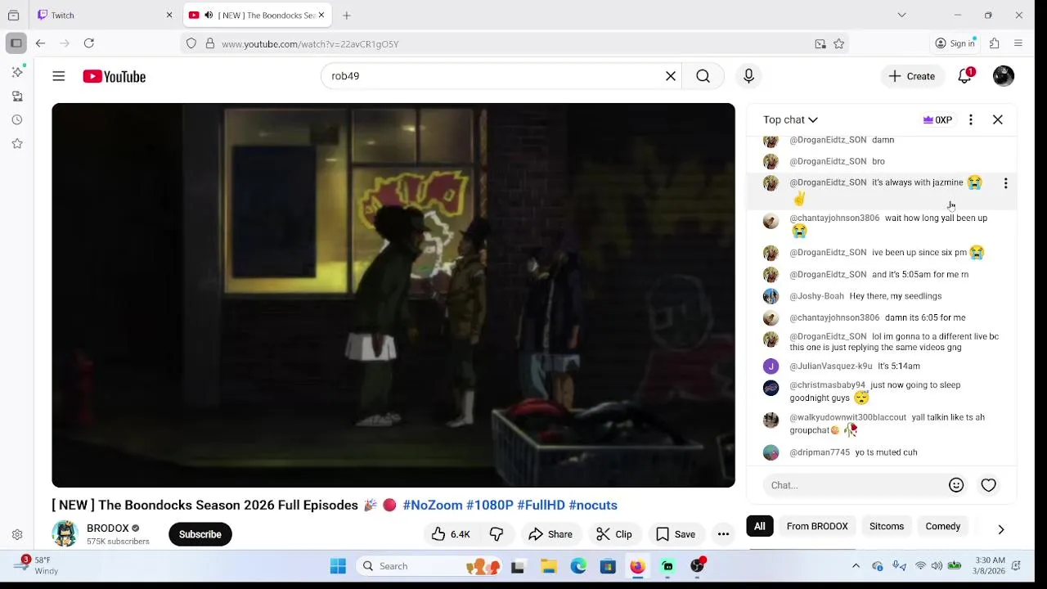
Task: Expand the Top chat dropdown
Action: [790, 119]
